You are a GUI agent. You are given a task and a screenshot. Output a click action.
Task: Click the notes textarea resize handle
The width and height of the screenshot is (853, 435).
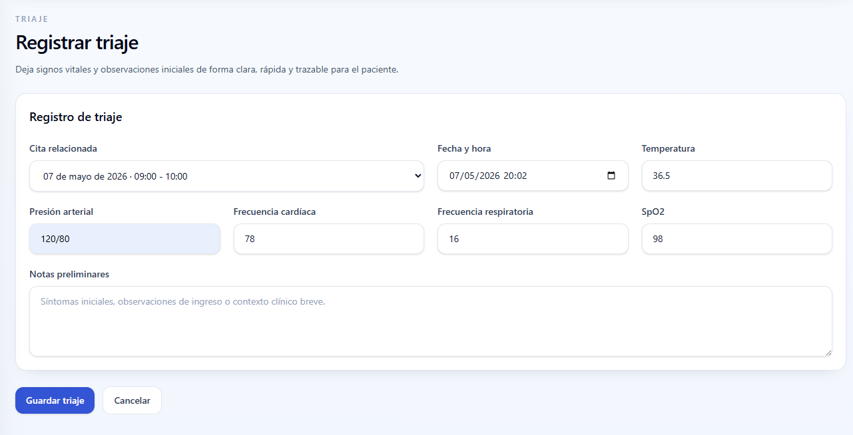[828, 352]
